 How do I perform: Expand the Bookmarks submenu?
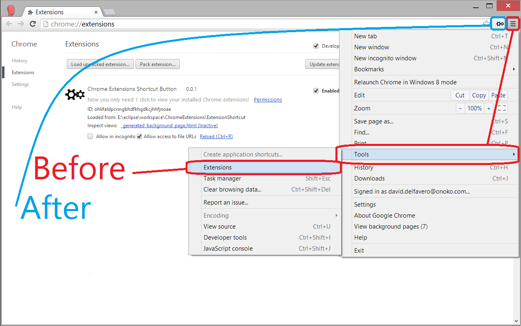coord(429,69)
